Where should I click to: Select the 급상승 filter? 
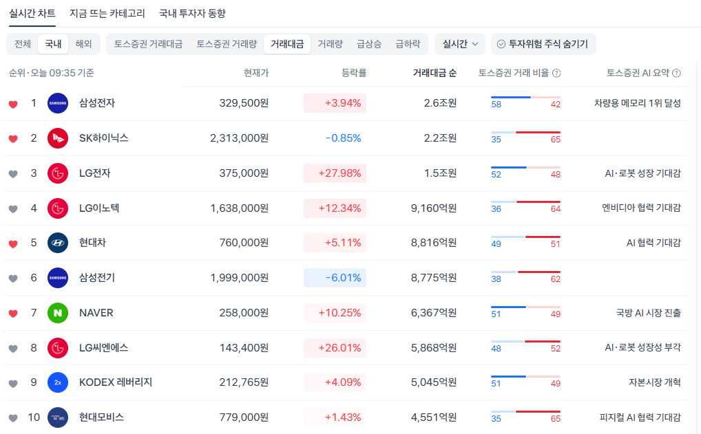coord(369,44)
